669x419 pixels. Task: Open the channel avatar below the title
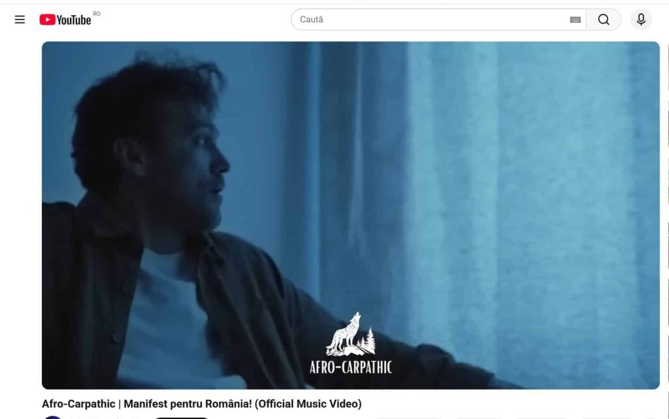(53, 417)
